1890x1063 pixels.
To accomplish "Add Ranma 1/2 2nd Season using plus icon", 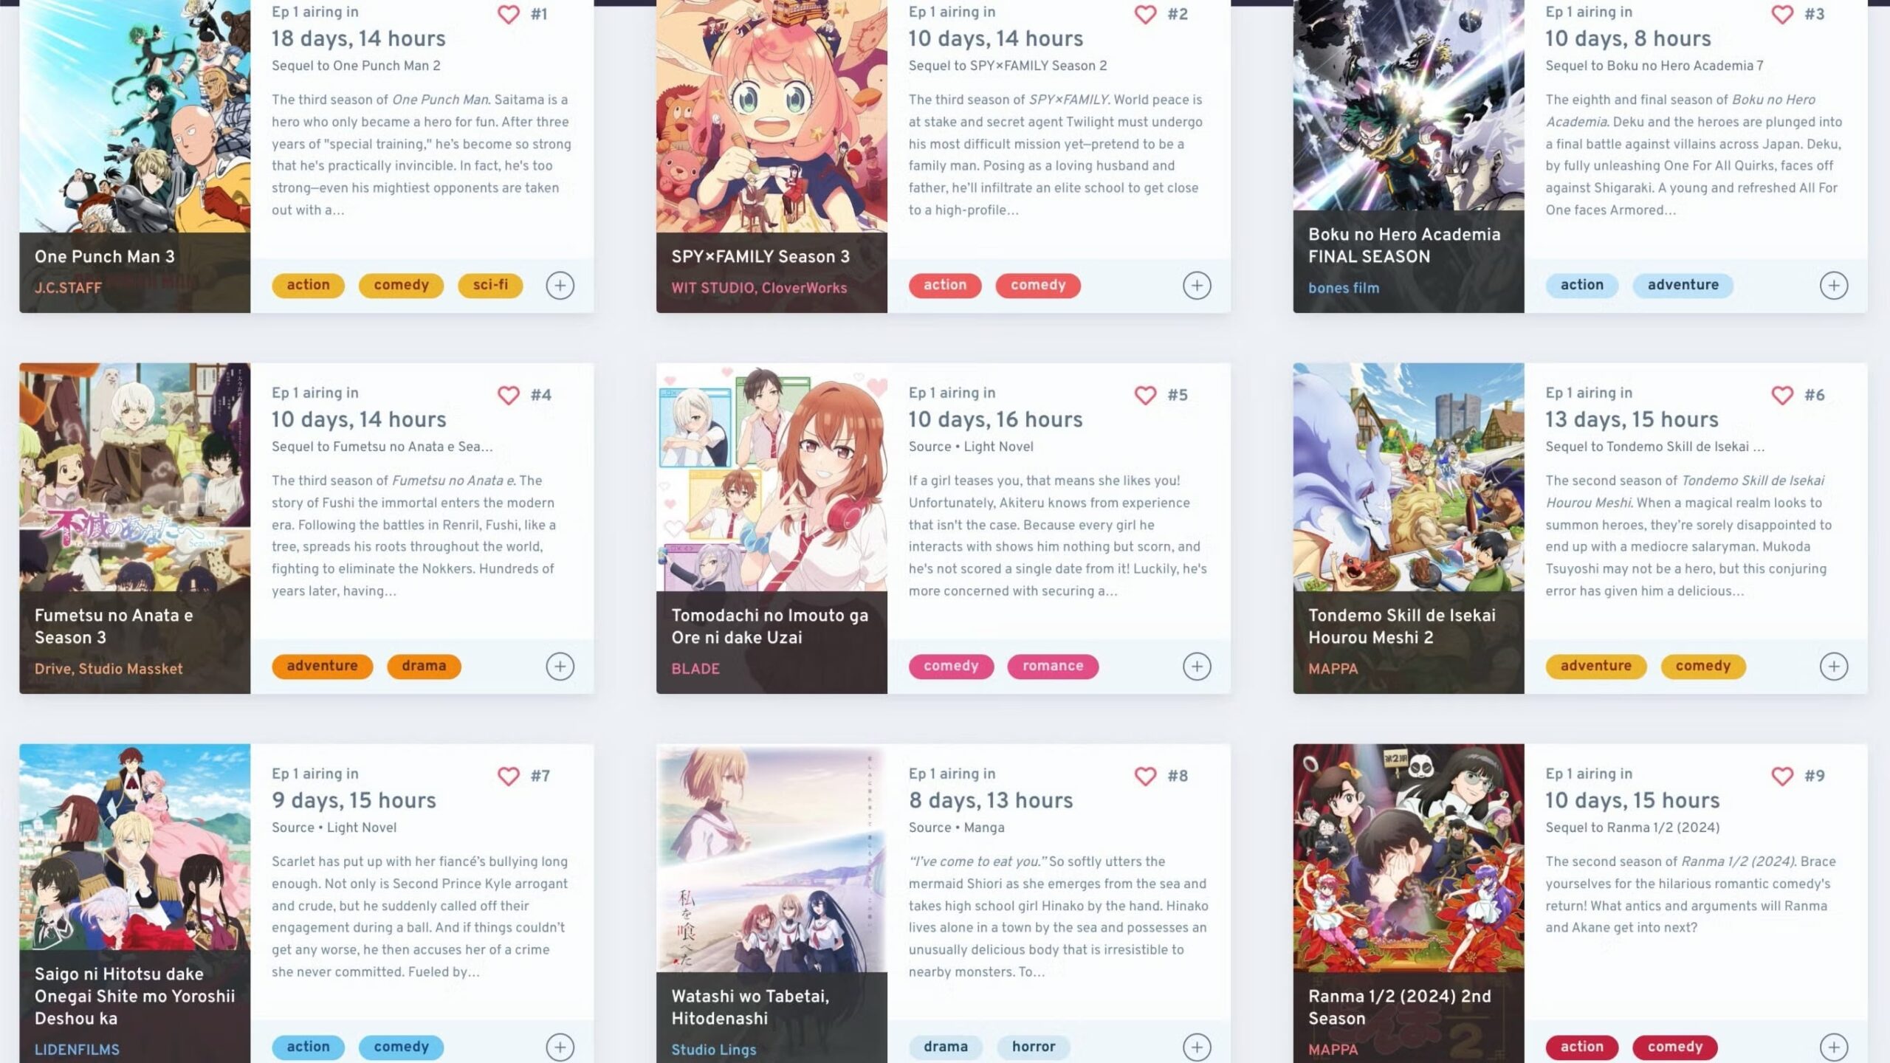I will pyautogui.click(x=1833, y=1047).
